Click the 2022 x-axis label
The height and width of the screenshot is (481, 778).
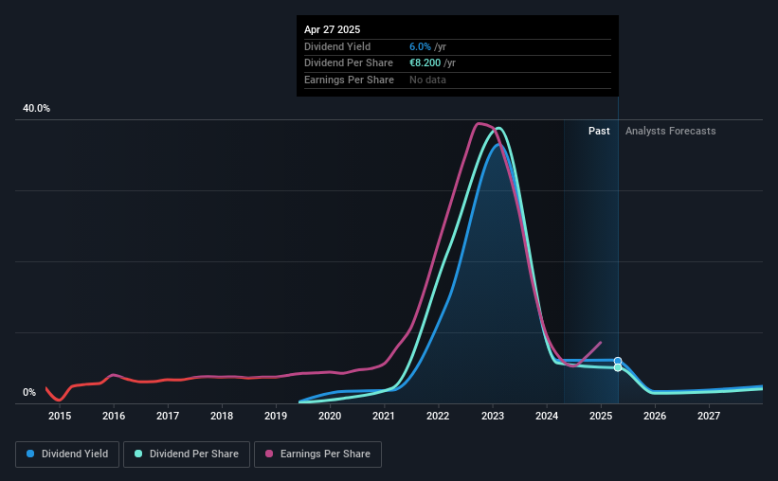tap(438, 416)
